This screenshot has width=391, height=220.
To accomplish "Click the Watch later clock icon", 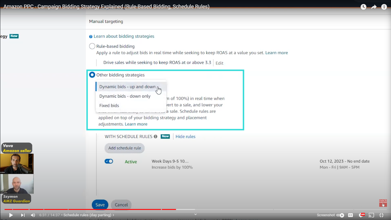I will (364, 7).
